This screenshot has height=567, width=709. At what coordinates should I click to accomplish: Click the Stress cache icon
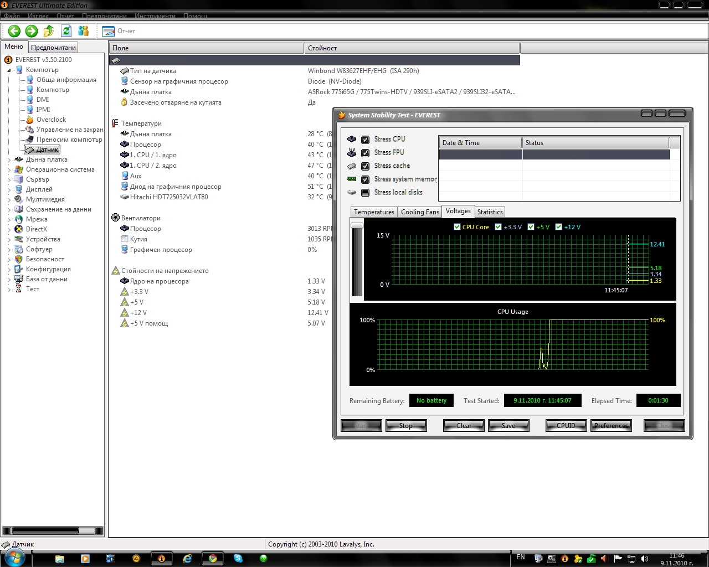(352, 166)
